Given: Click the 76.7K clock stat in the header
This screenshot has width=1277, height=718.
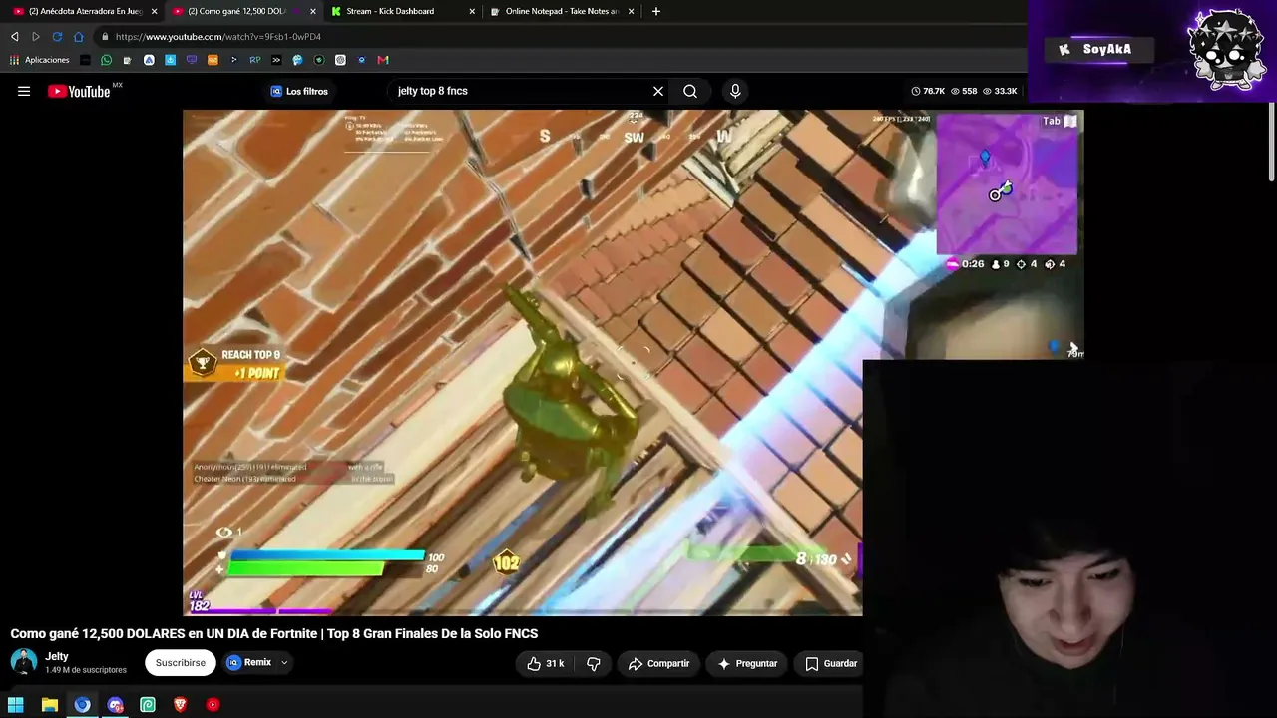Looking at the screenshot, I should [928, 91].
